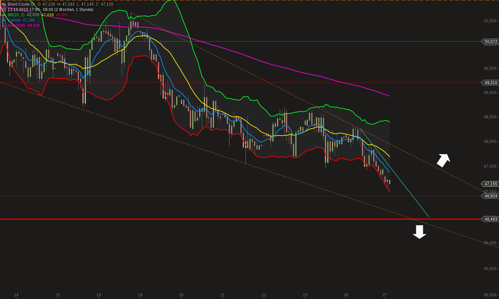The width and height of the screenshot is (499, 299).
Task: Click the 46,000 axis price label
Action: 490,243
